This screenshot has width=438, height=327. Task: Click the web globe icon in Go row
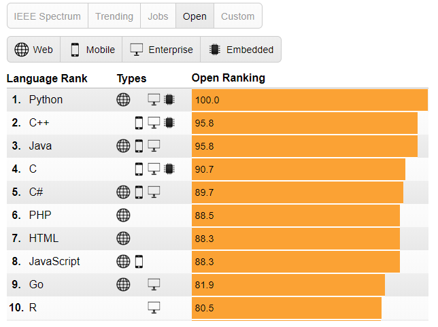[x=123, y=285]
